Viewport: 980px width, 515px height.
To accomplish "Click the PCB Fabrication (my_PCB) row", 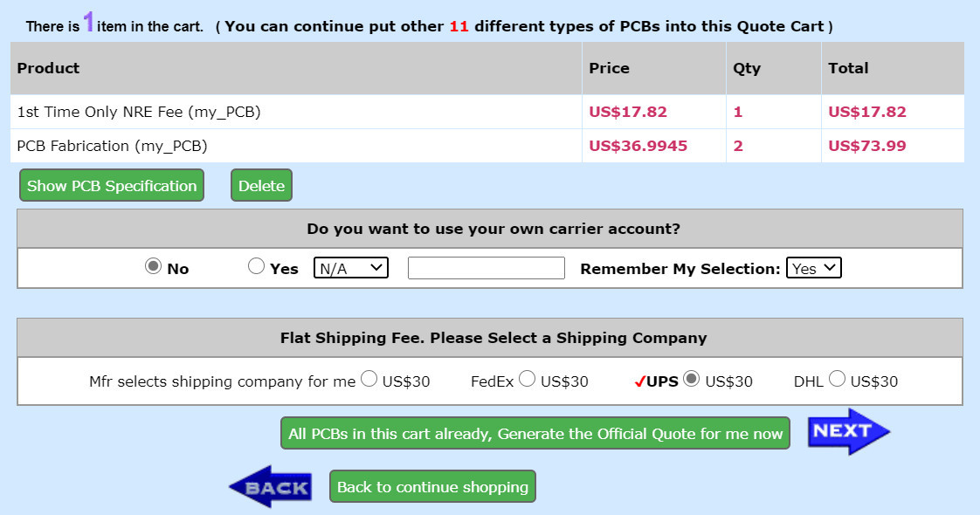I will [x=487, y=146].
